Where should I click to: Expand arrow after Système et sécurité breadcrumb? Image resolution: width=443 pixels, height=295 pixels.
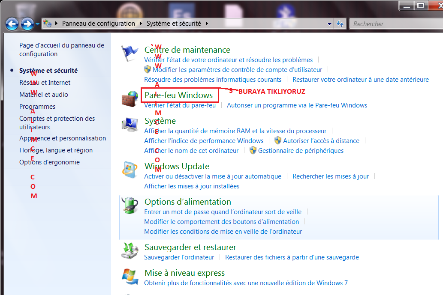click(x=207, y=24)
